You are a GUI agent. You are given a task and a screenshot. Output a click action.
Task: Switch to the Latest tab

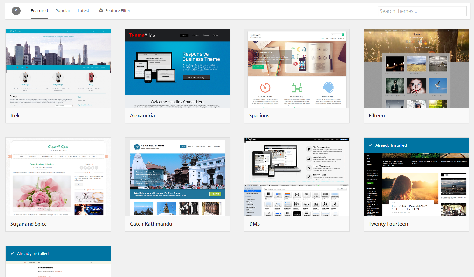[x=83, y=10]
